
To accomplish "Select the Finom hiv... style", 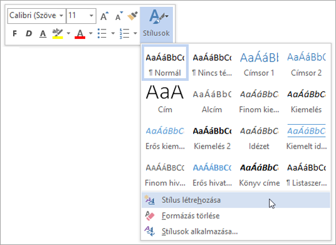I will 165,172.
